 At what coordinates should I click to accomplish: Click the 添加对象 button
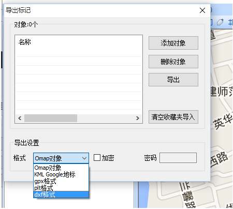[x=173, y=43]
